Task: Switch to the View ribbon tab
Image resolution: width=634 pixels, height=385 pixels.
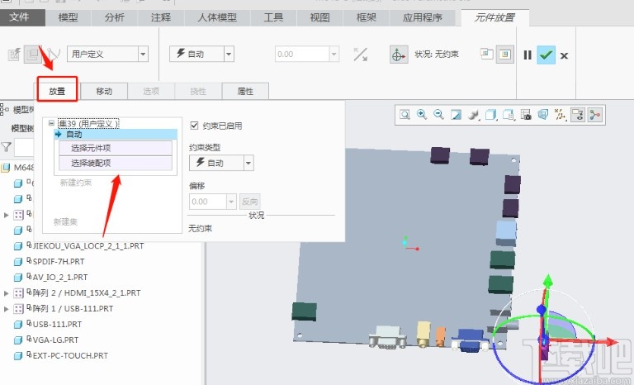Action: [x=319, y=18]
